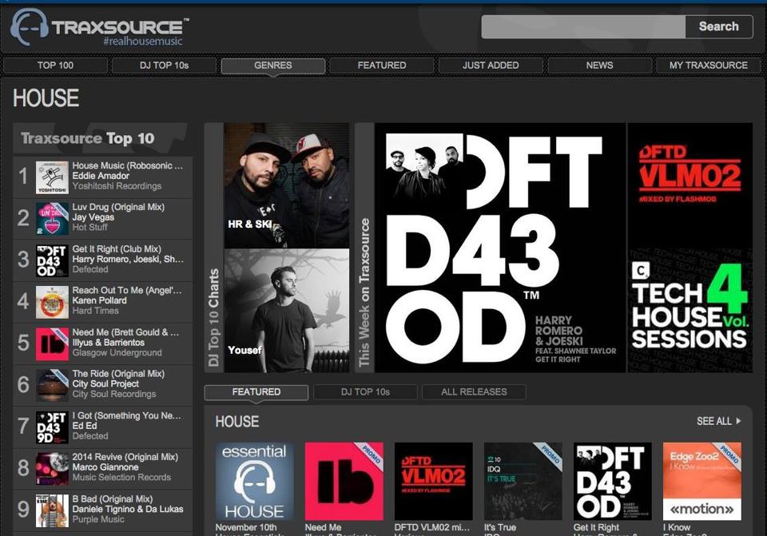767x536 pixels.
Task: Open The Ride (Original Mix) title
Action: (118, 374)
